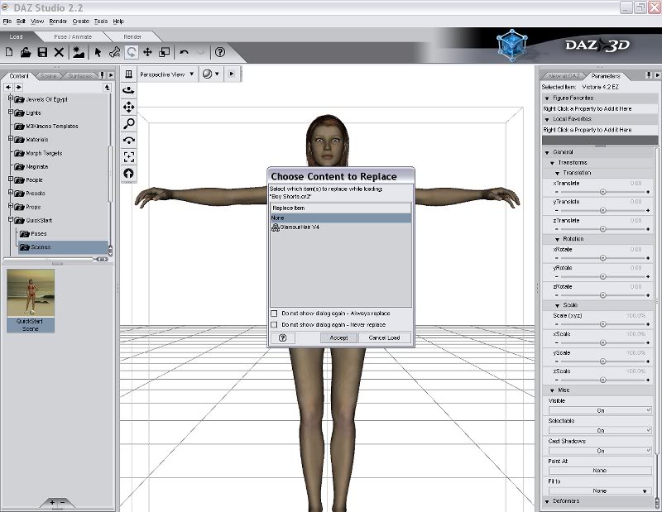Open file with the folder icon

[x=26, y=52]
